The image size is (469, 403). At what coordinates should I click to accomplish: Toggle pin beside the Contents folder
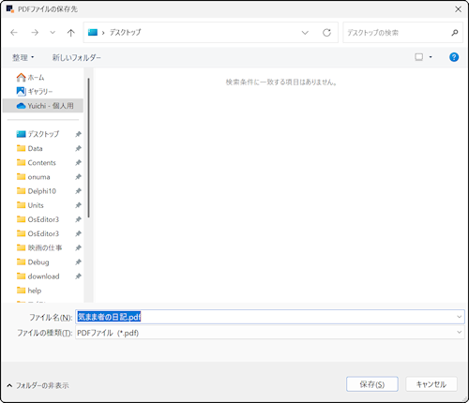pos(78,162)
